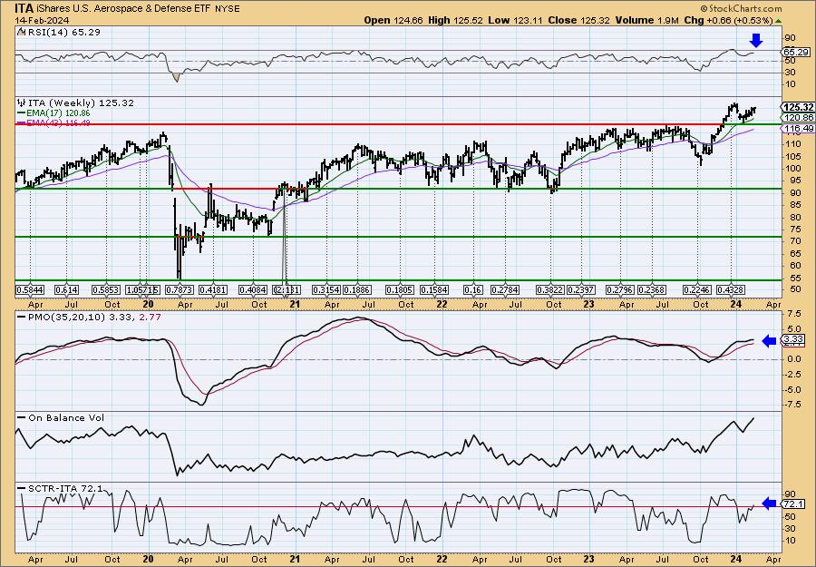Image resolution: width=816 pixels, height=567 pixels.
Task: Click the small icon before the RSI(14) label
Action: pos(21,32)
